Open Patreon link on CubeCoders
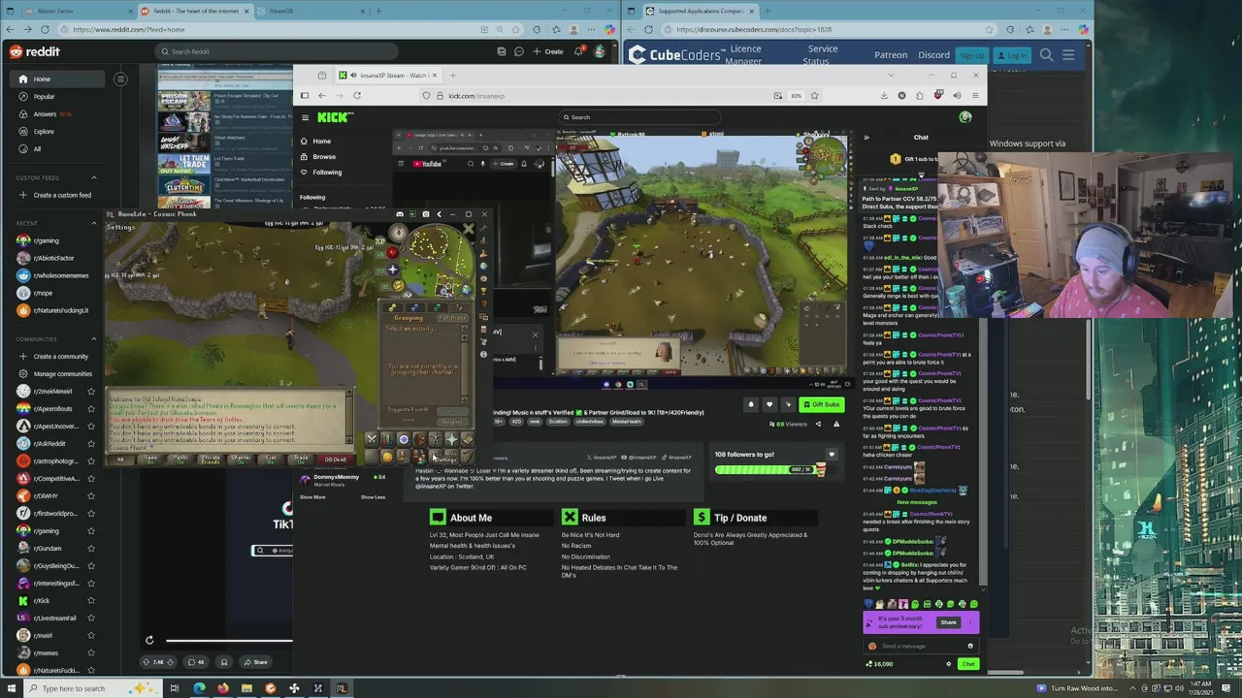 891,55
